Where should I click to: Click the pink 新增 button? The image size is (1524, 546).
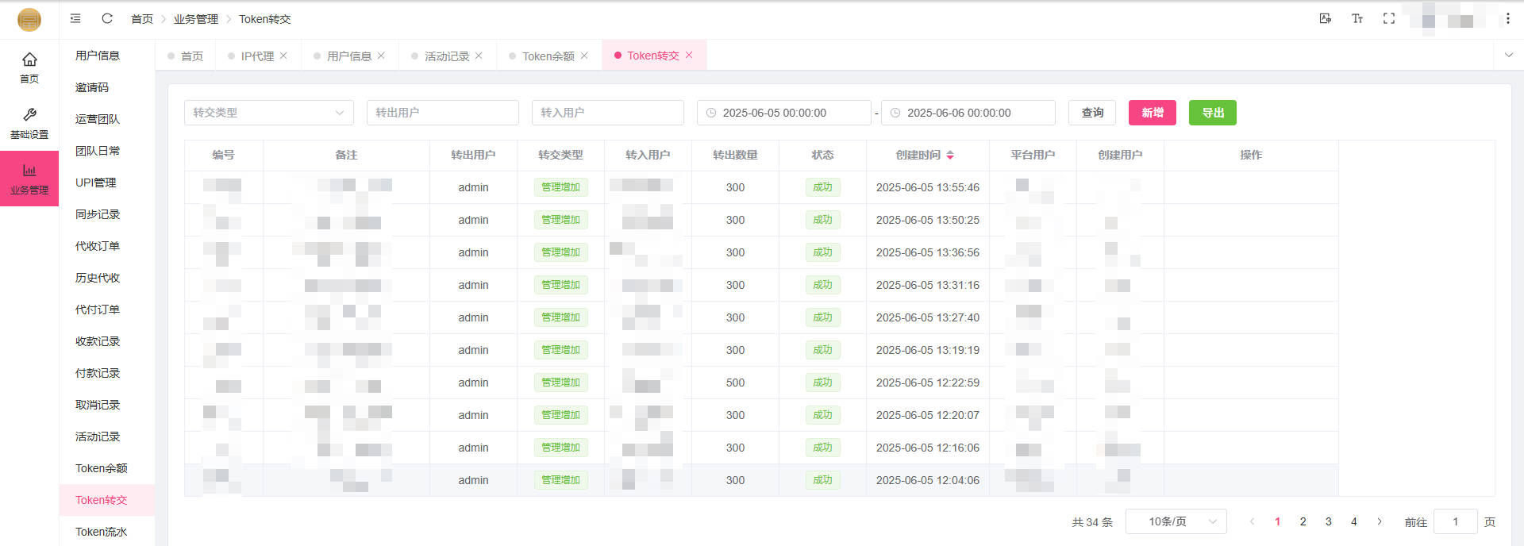[x=1152, y=113]
